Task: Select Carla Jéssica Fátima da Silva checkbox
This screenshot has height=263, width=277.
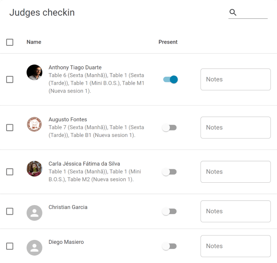Action: (x=10, y=172)
